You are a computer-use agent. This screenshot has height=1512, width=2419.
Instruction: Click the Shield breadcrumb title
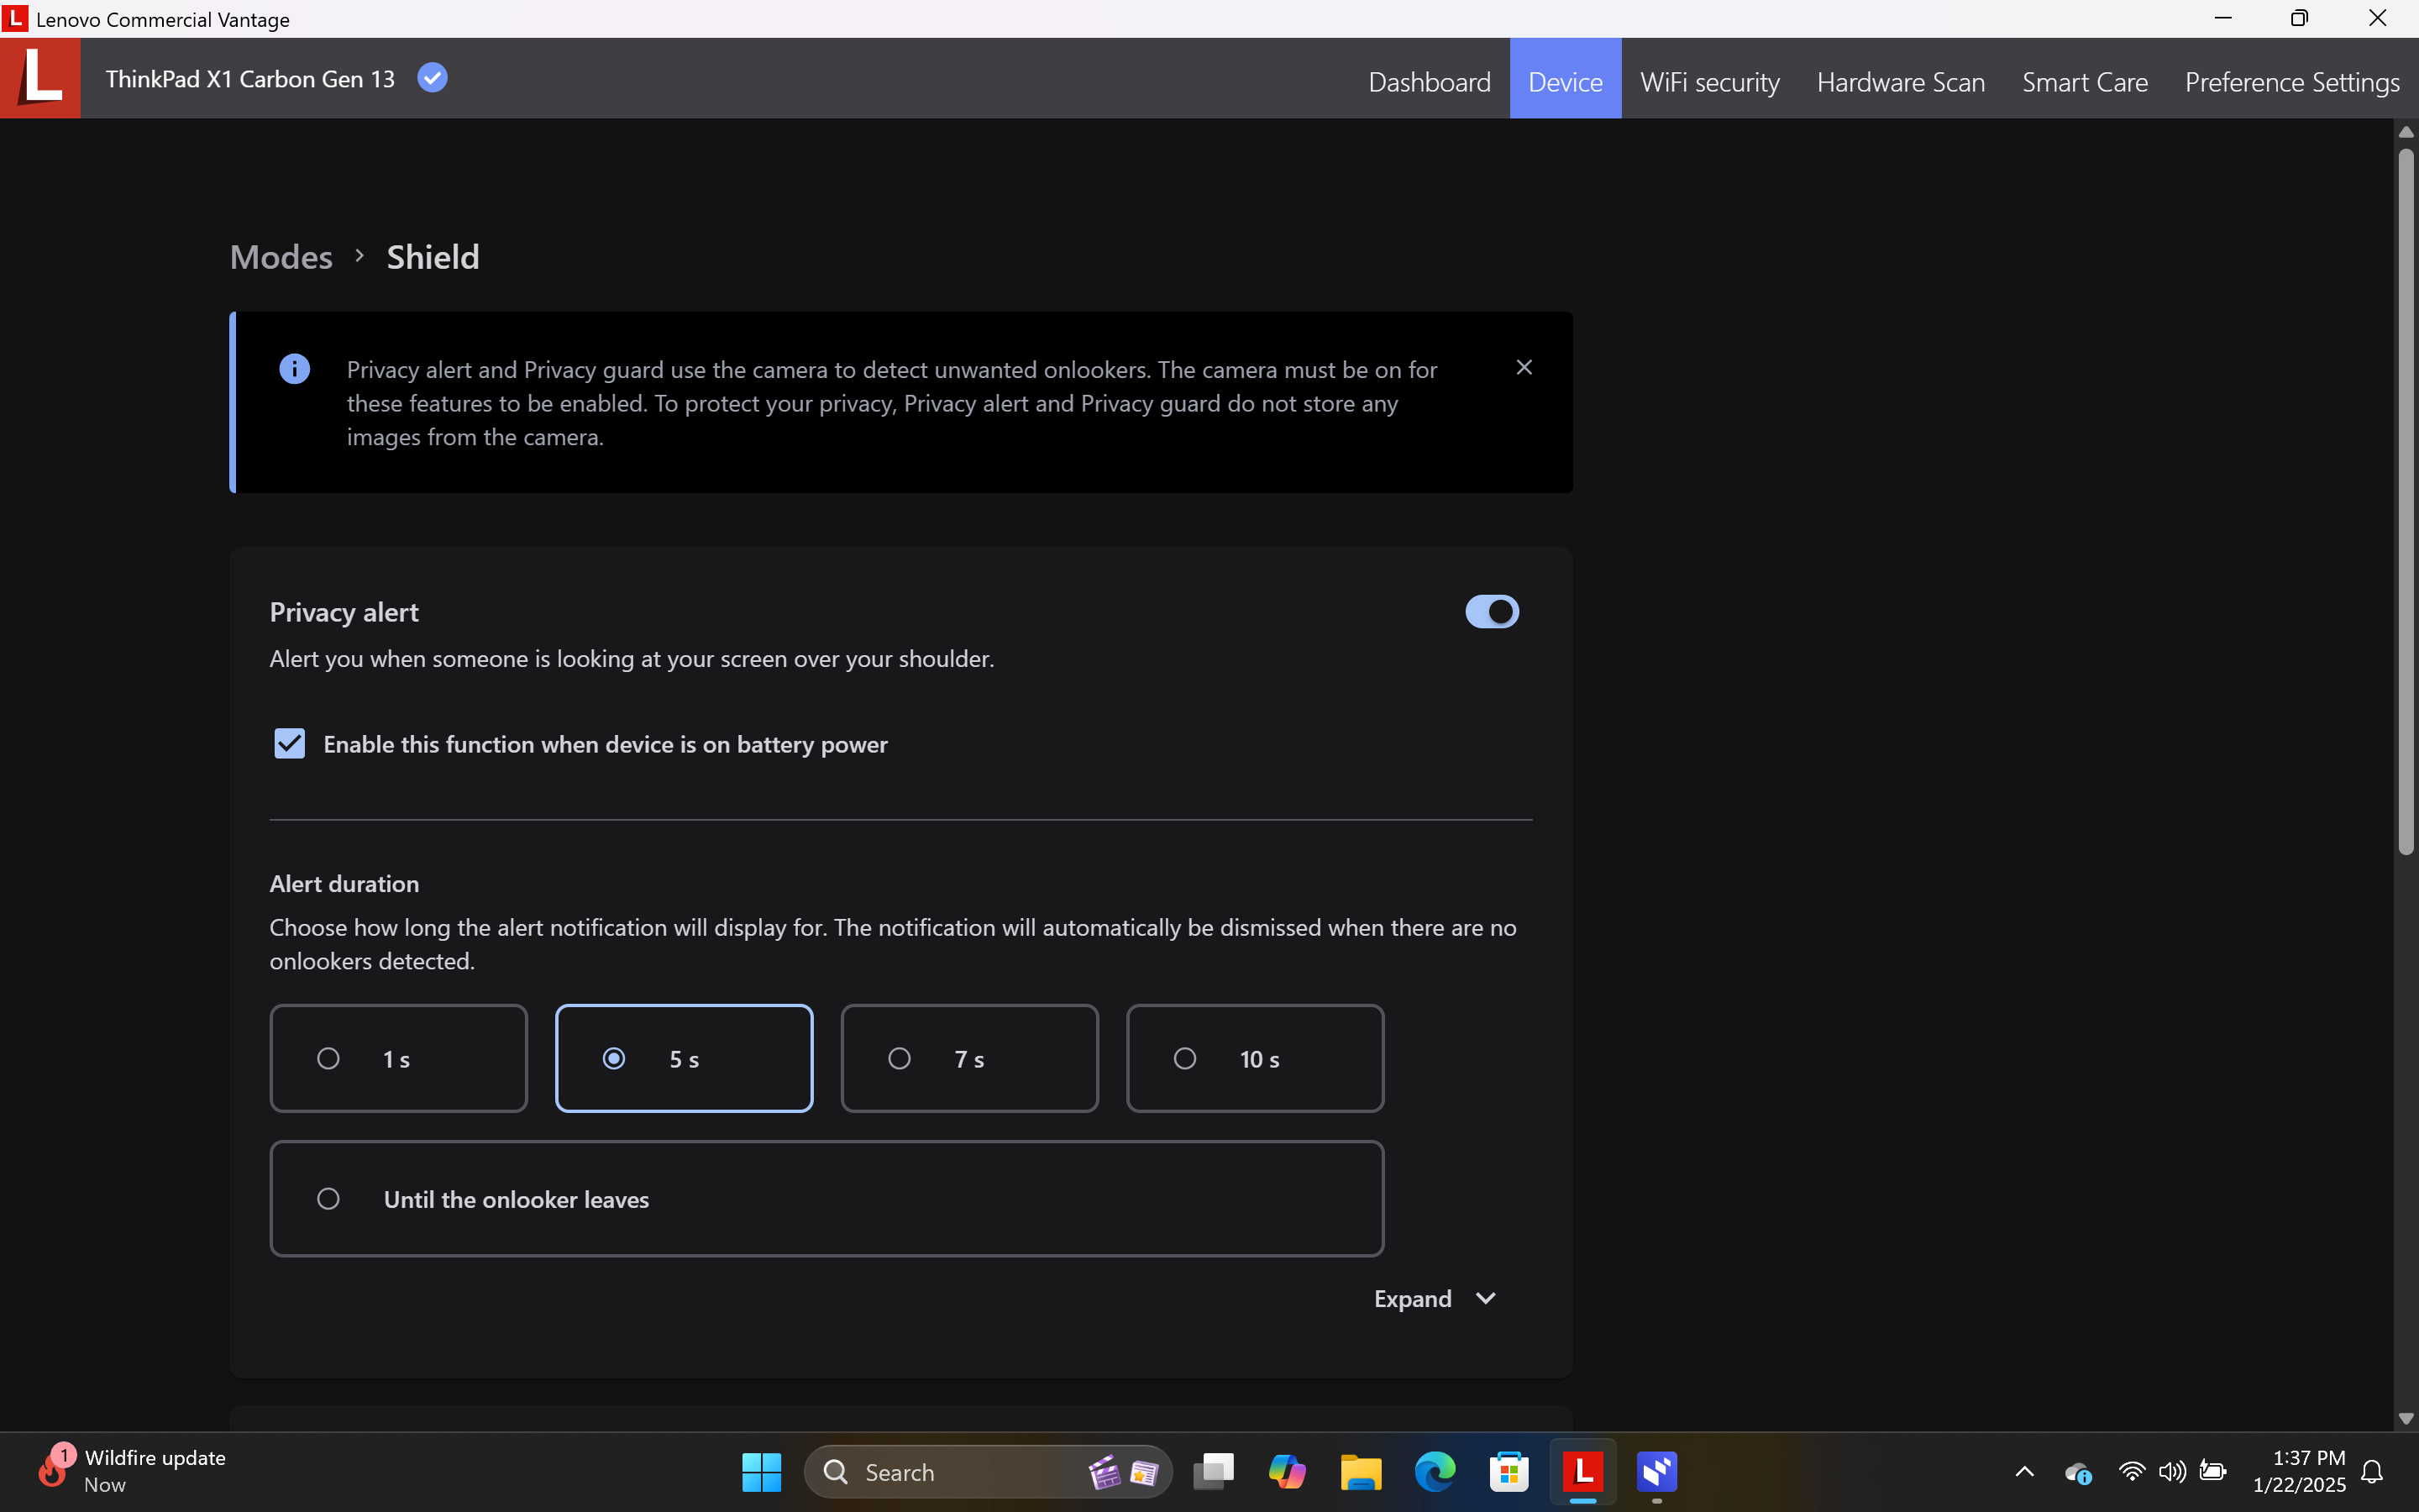pos(433,257)
